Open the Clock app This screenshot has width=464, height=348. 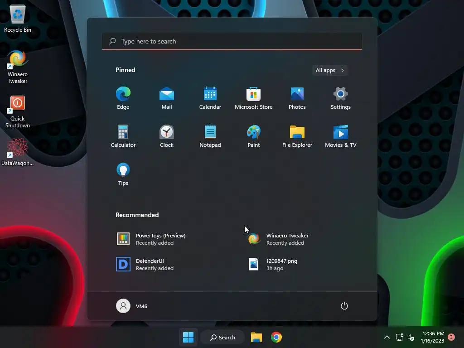(x=167, y=136)
